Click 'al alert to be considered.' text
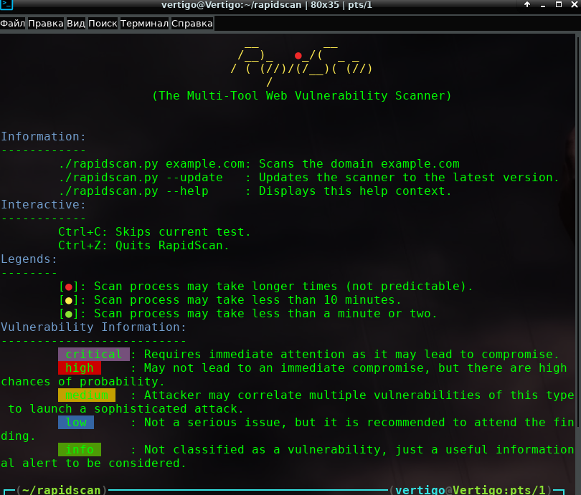 click(x=93, y=463)
